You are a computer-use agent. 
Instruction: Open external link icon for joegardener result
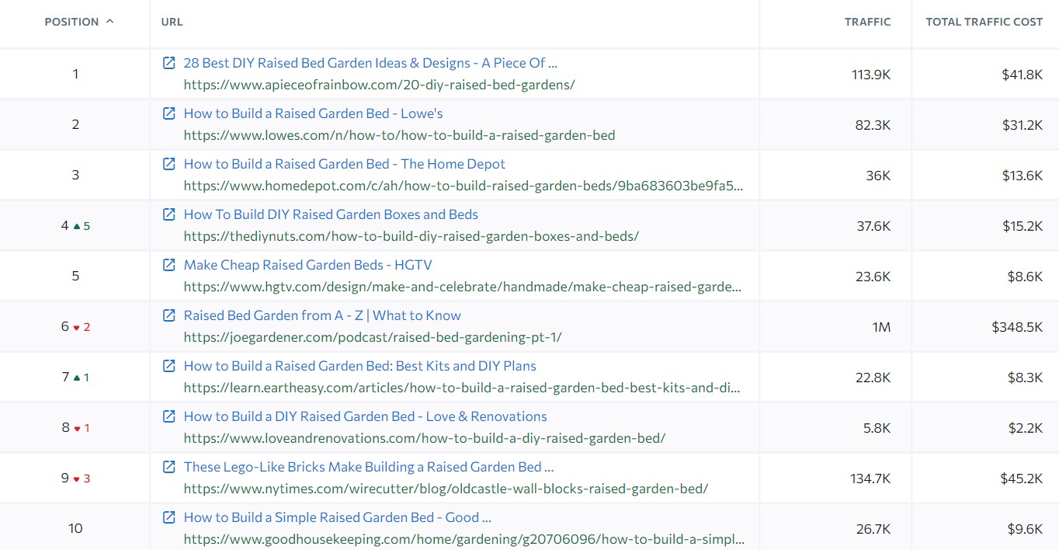(168, 315)
